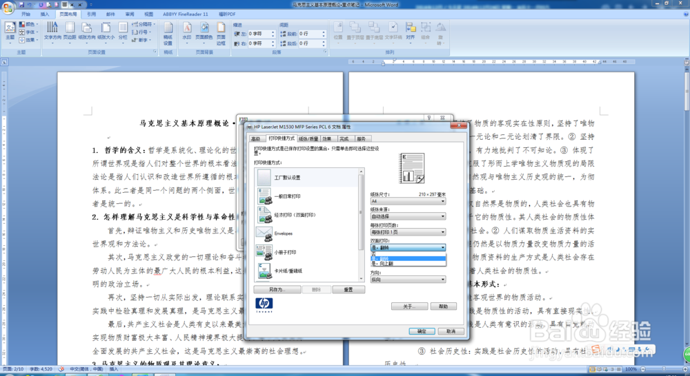690x376 pixels.
Task: Switch to the 插入 ribbon tab
Action: coord(45,14)
